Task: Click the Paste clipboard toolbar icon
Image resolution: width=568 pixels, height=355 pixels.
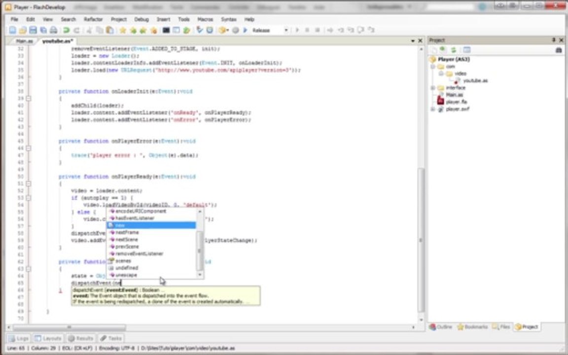Action: pyautogui.click(x=109, y=30)
